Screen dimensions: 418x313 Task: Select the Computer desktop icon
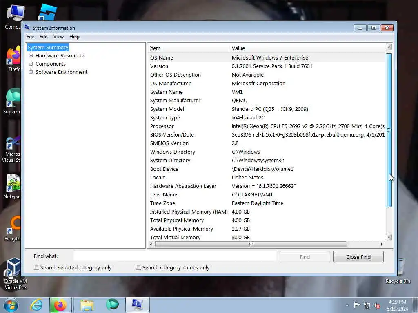(14, 16)
